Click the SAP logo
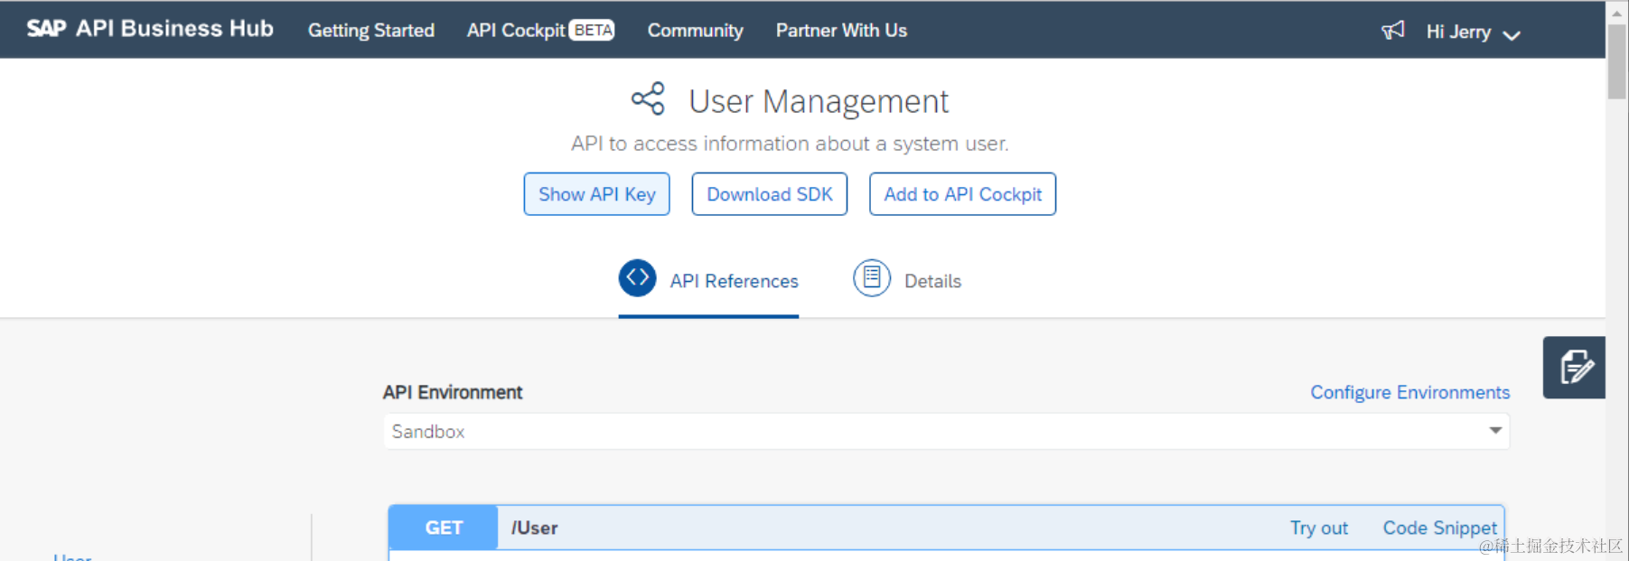This screenshot has height=561, width=1629. (46, 29)
